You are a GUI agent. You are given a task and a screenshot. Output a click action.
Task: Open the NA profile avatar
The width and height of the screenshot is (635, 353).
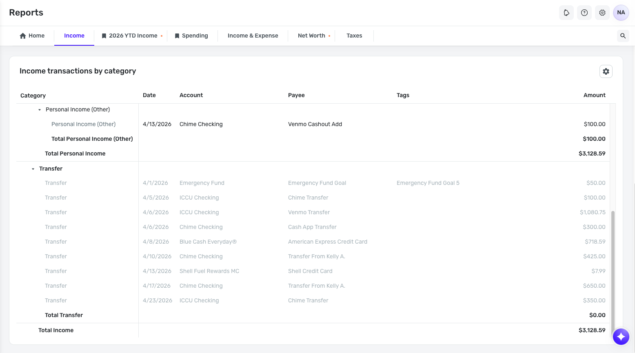(x=621, y=13)
